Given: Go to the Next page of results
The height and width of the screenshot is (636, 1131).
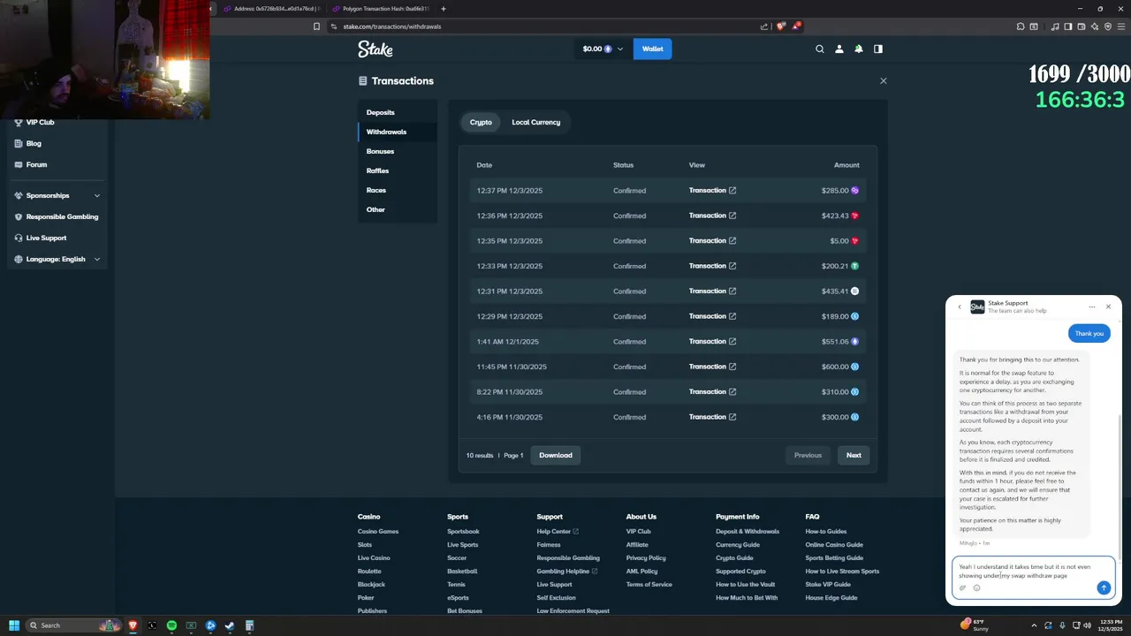Looking at the screenshot, I should [x=854, y=455].
